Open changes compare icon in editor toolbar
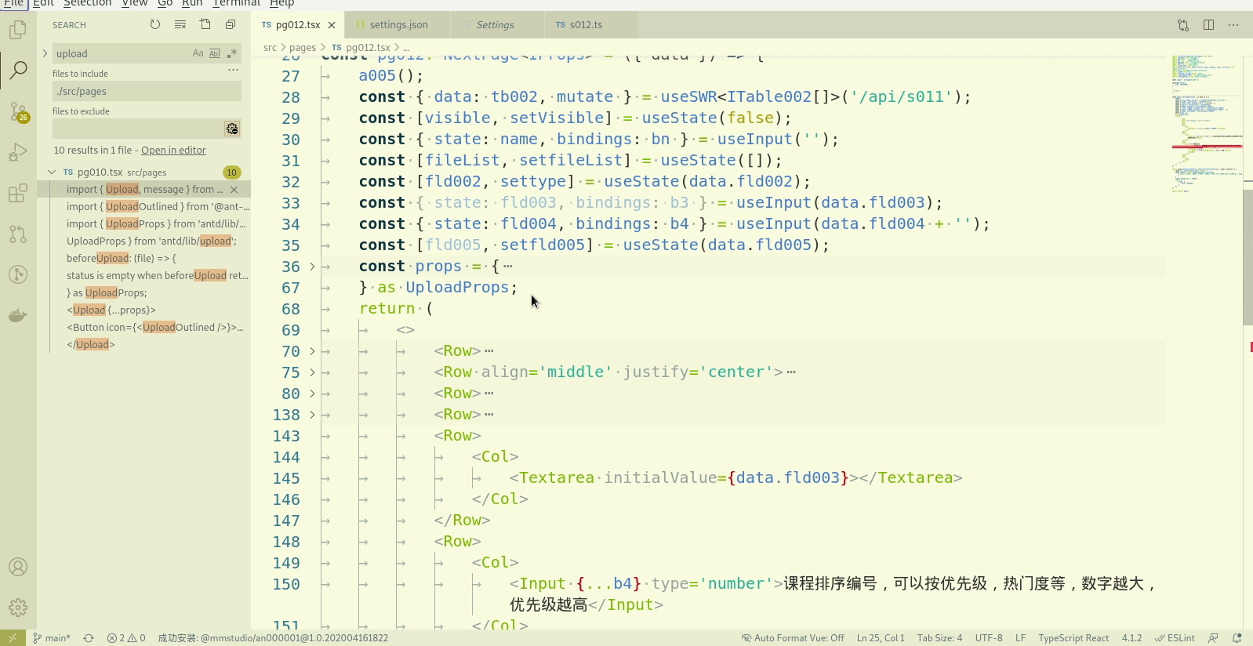This screenshot has height=646, width=1253. 1183,25
